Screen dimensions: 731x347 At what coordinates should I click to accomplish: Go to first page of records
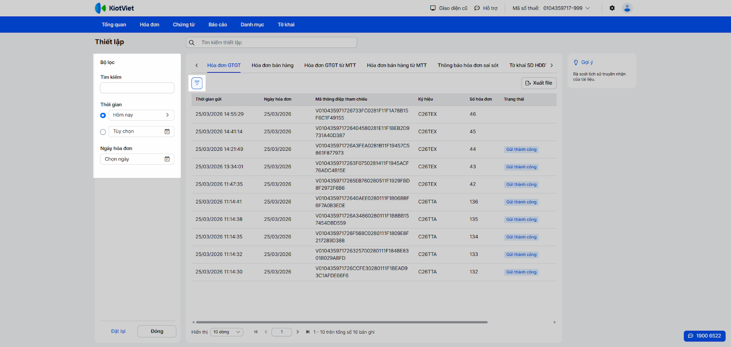click(x=256, y=332)
